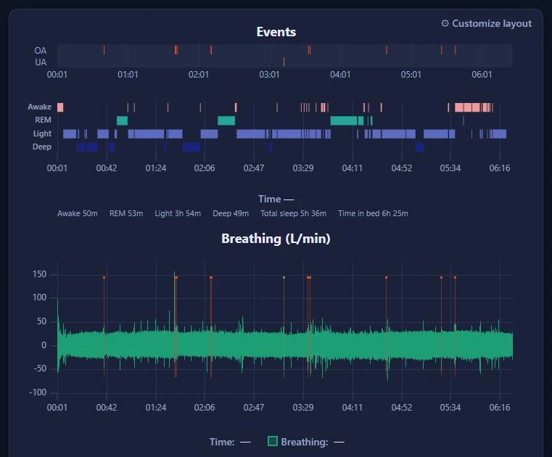552x457 pixels.
Task: Click the REM stage label
Action: coord(43,120)
